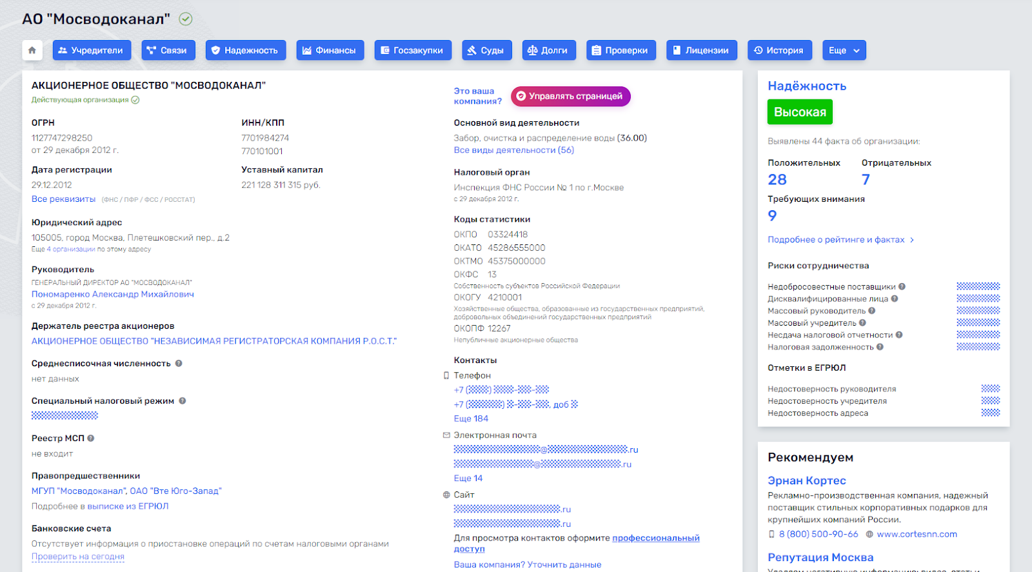
Task: Open Подробнее о рейтинге и фактах link
Action: click(x=836, y=240)
